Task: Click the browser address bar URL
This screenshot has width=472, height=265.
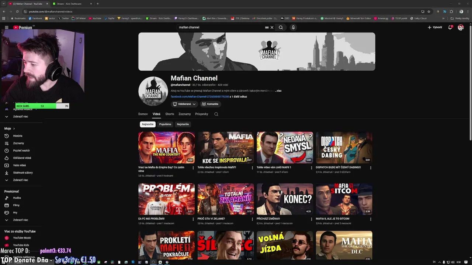Action: click(x=51, y=11)
